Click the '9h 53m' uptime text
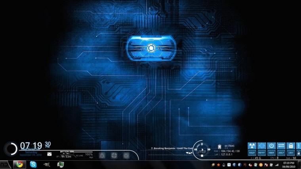Viewport: 301px width, 169px height. 66,156
